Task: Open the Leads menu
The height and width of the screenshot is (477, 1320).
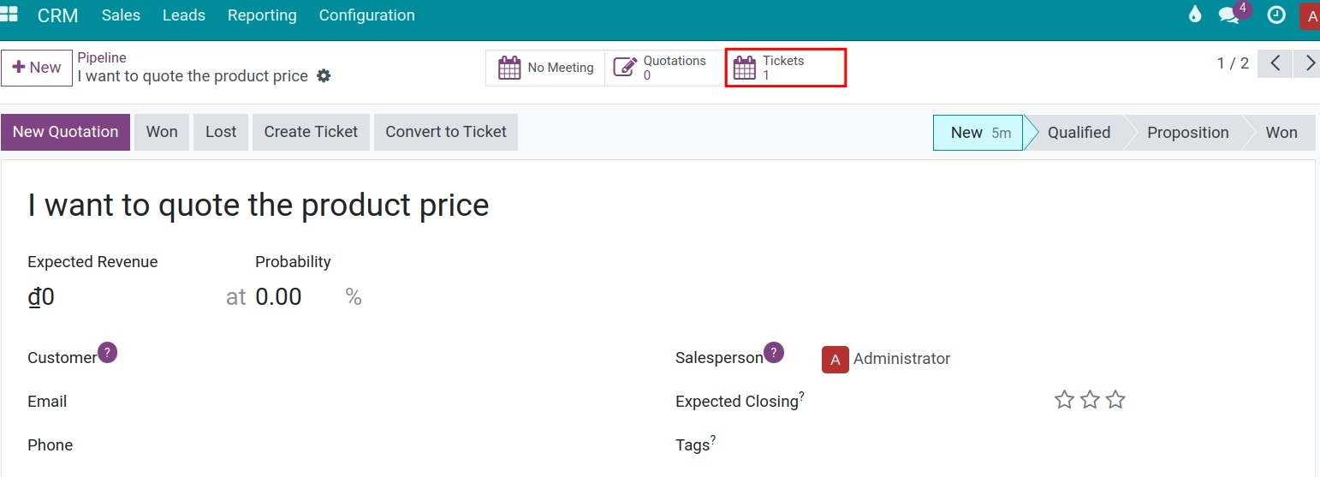Action: 183,15
